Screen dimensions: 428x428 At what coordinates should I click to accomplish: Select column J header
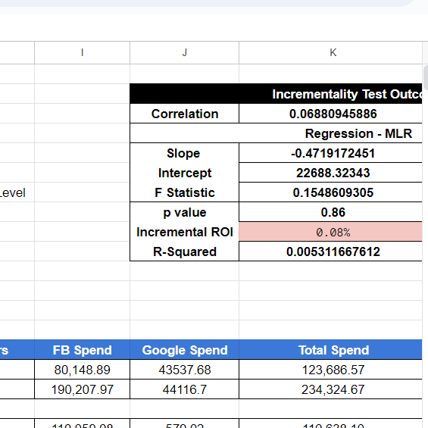(x=185, y=53)
